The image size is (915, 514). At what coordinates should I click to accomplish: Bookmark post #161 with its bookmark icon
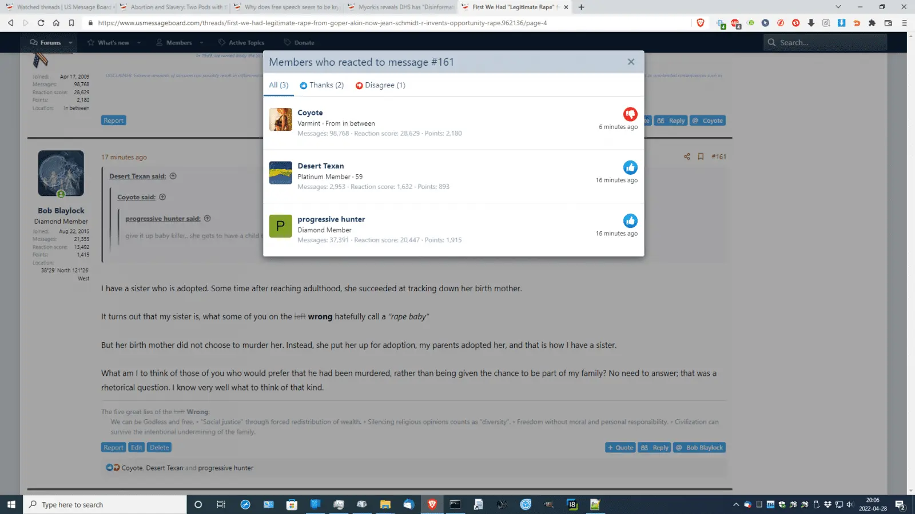(x=701, y=156)
